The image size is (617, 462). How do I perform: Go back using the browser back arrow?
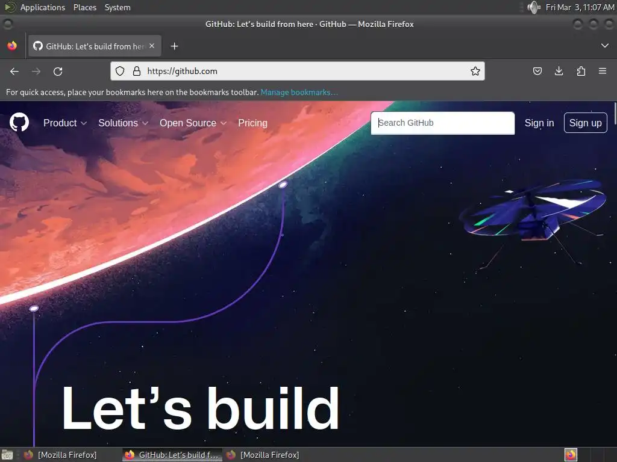[x=14, y=72]
